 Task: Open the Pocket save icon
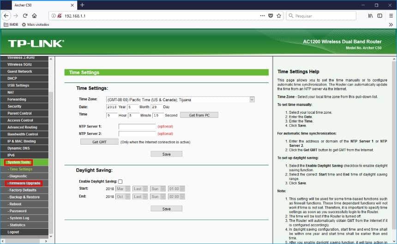pyautogui.click(x=271, y=16)
